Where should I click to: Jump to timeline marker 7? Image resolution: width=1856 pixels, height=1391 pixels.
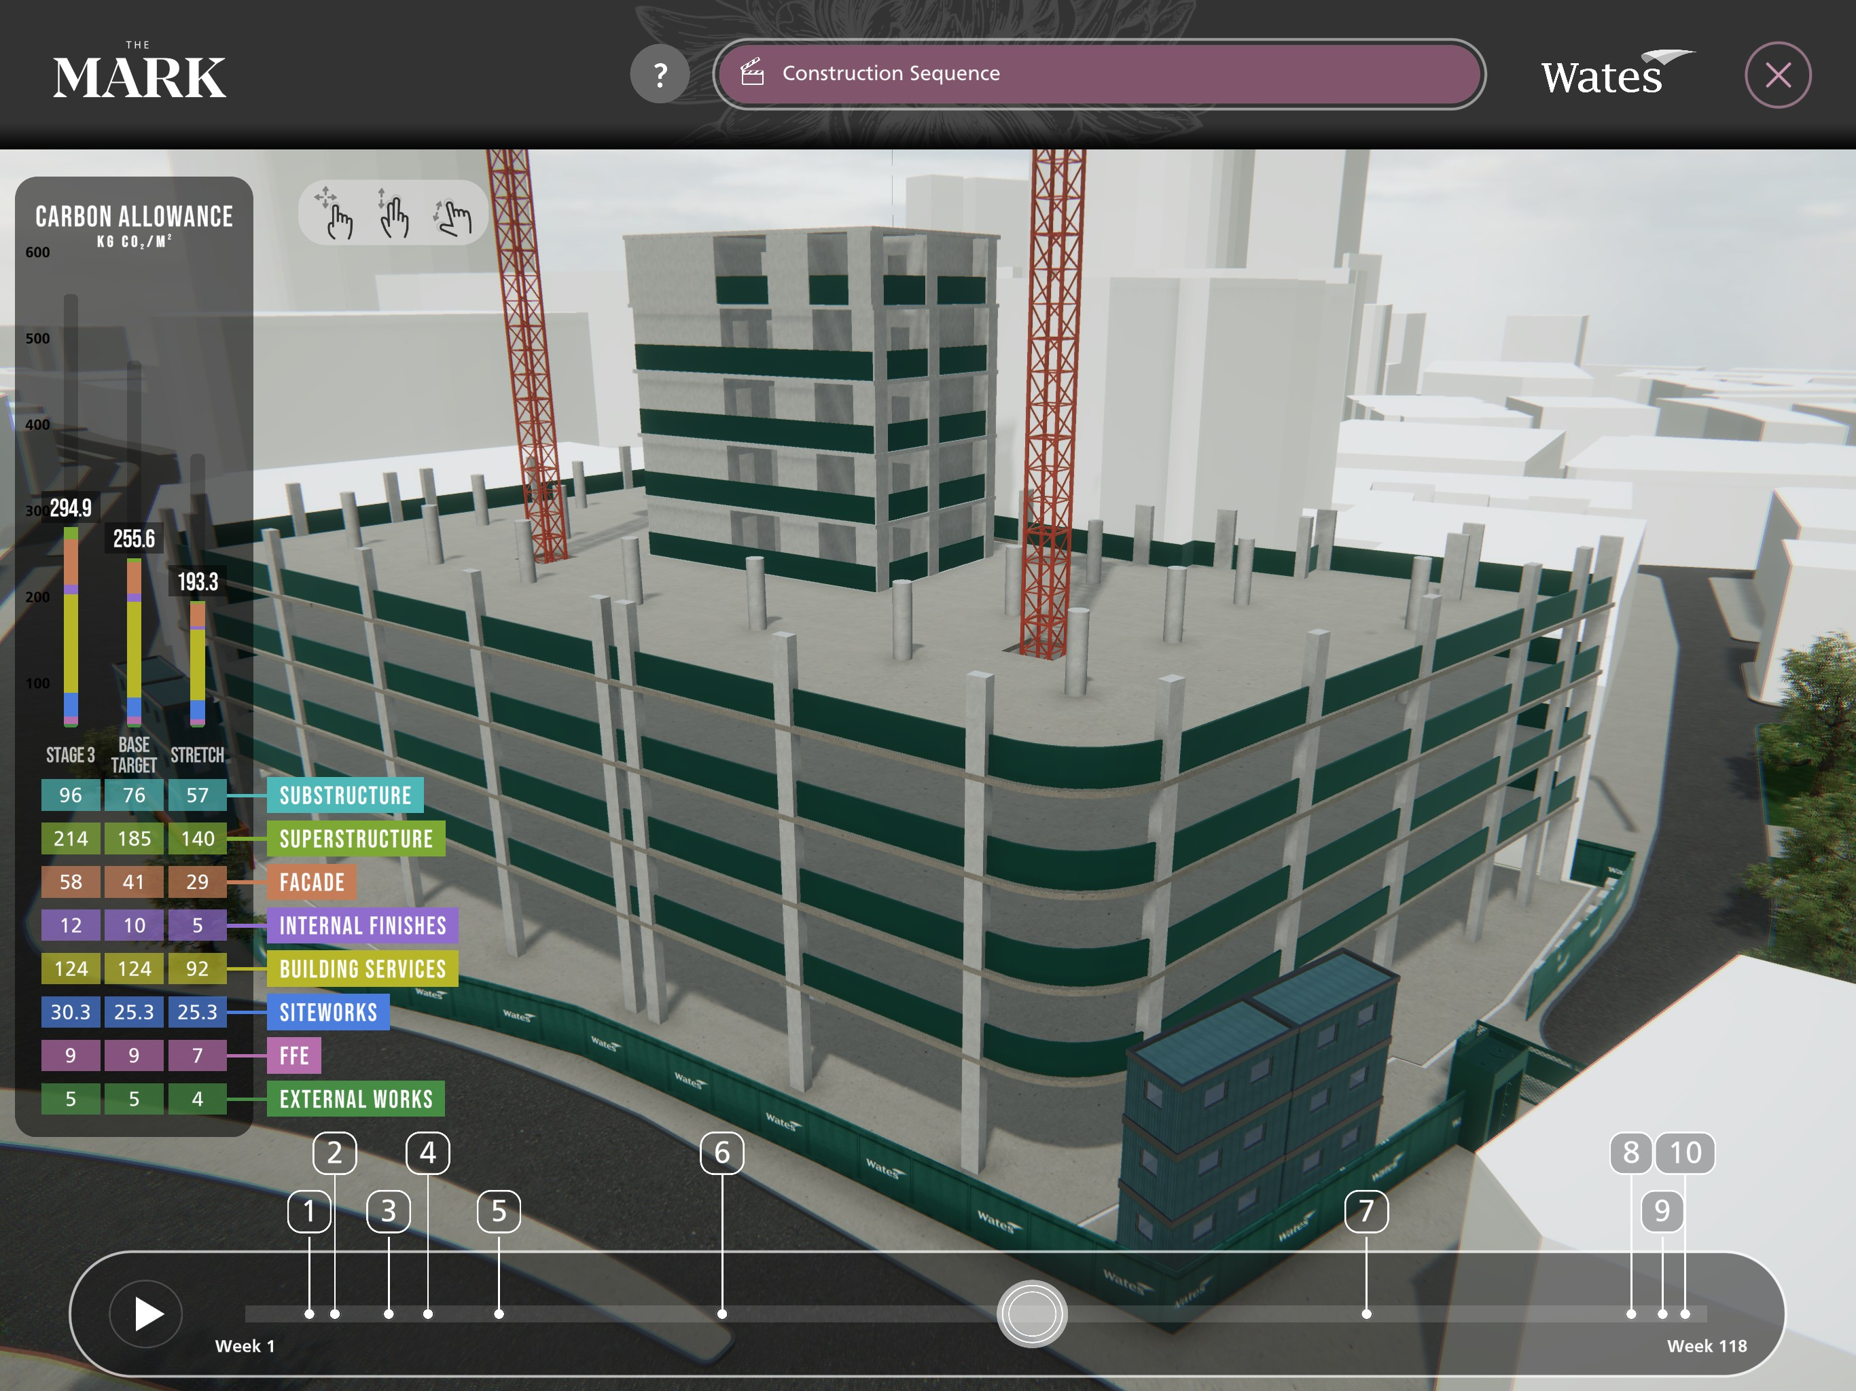coord(1366,1210)
